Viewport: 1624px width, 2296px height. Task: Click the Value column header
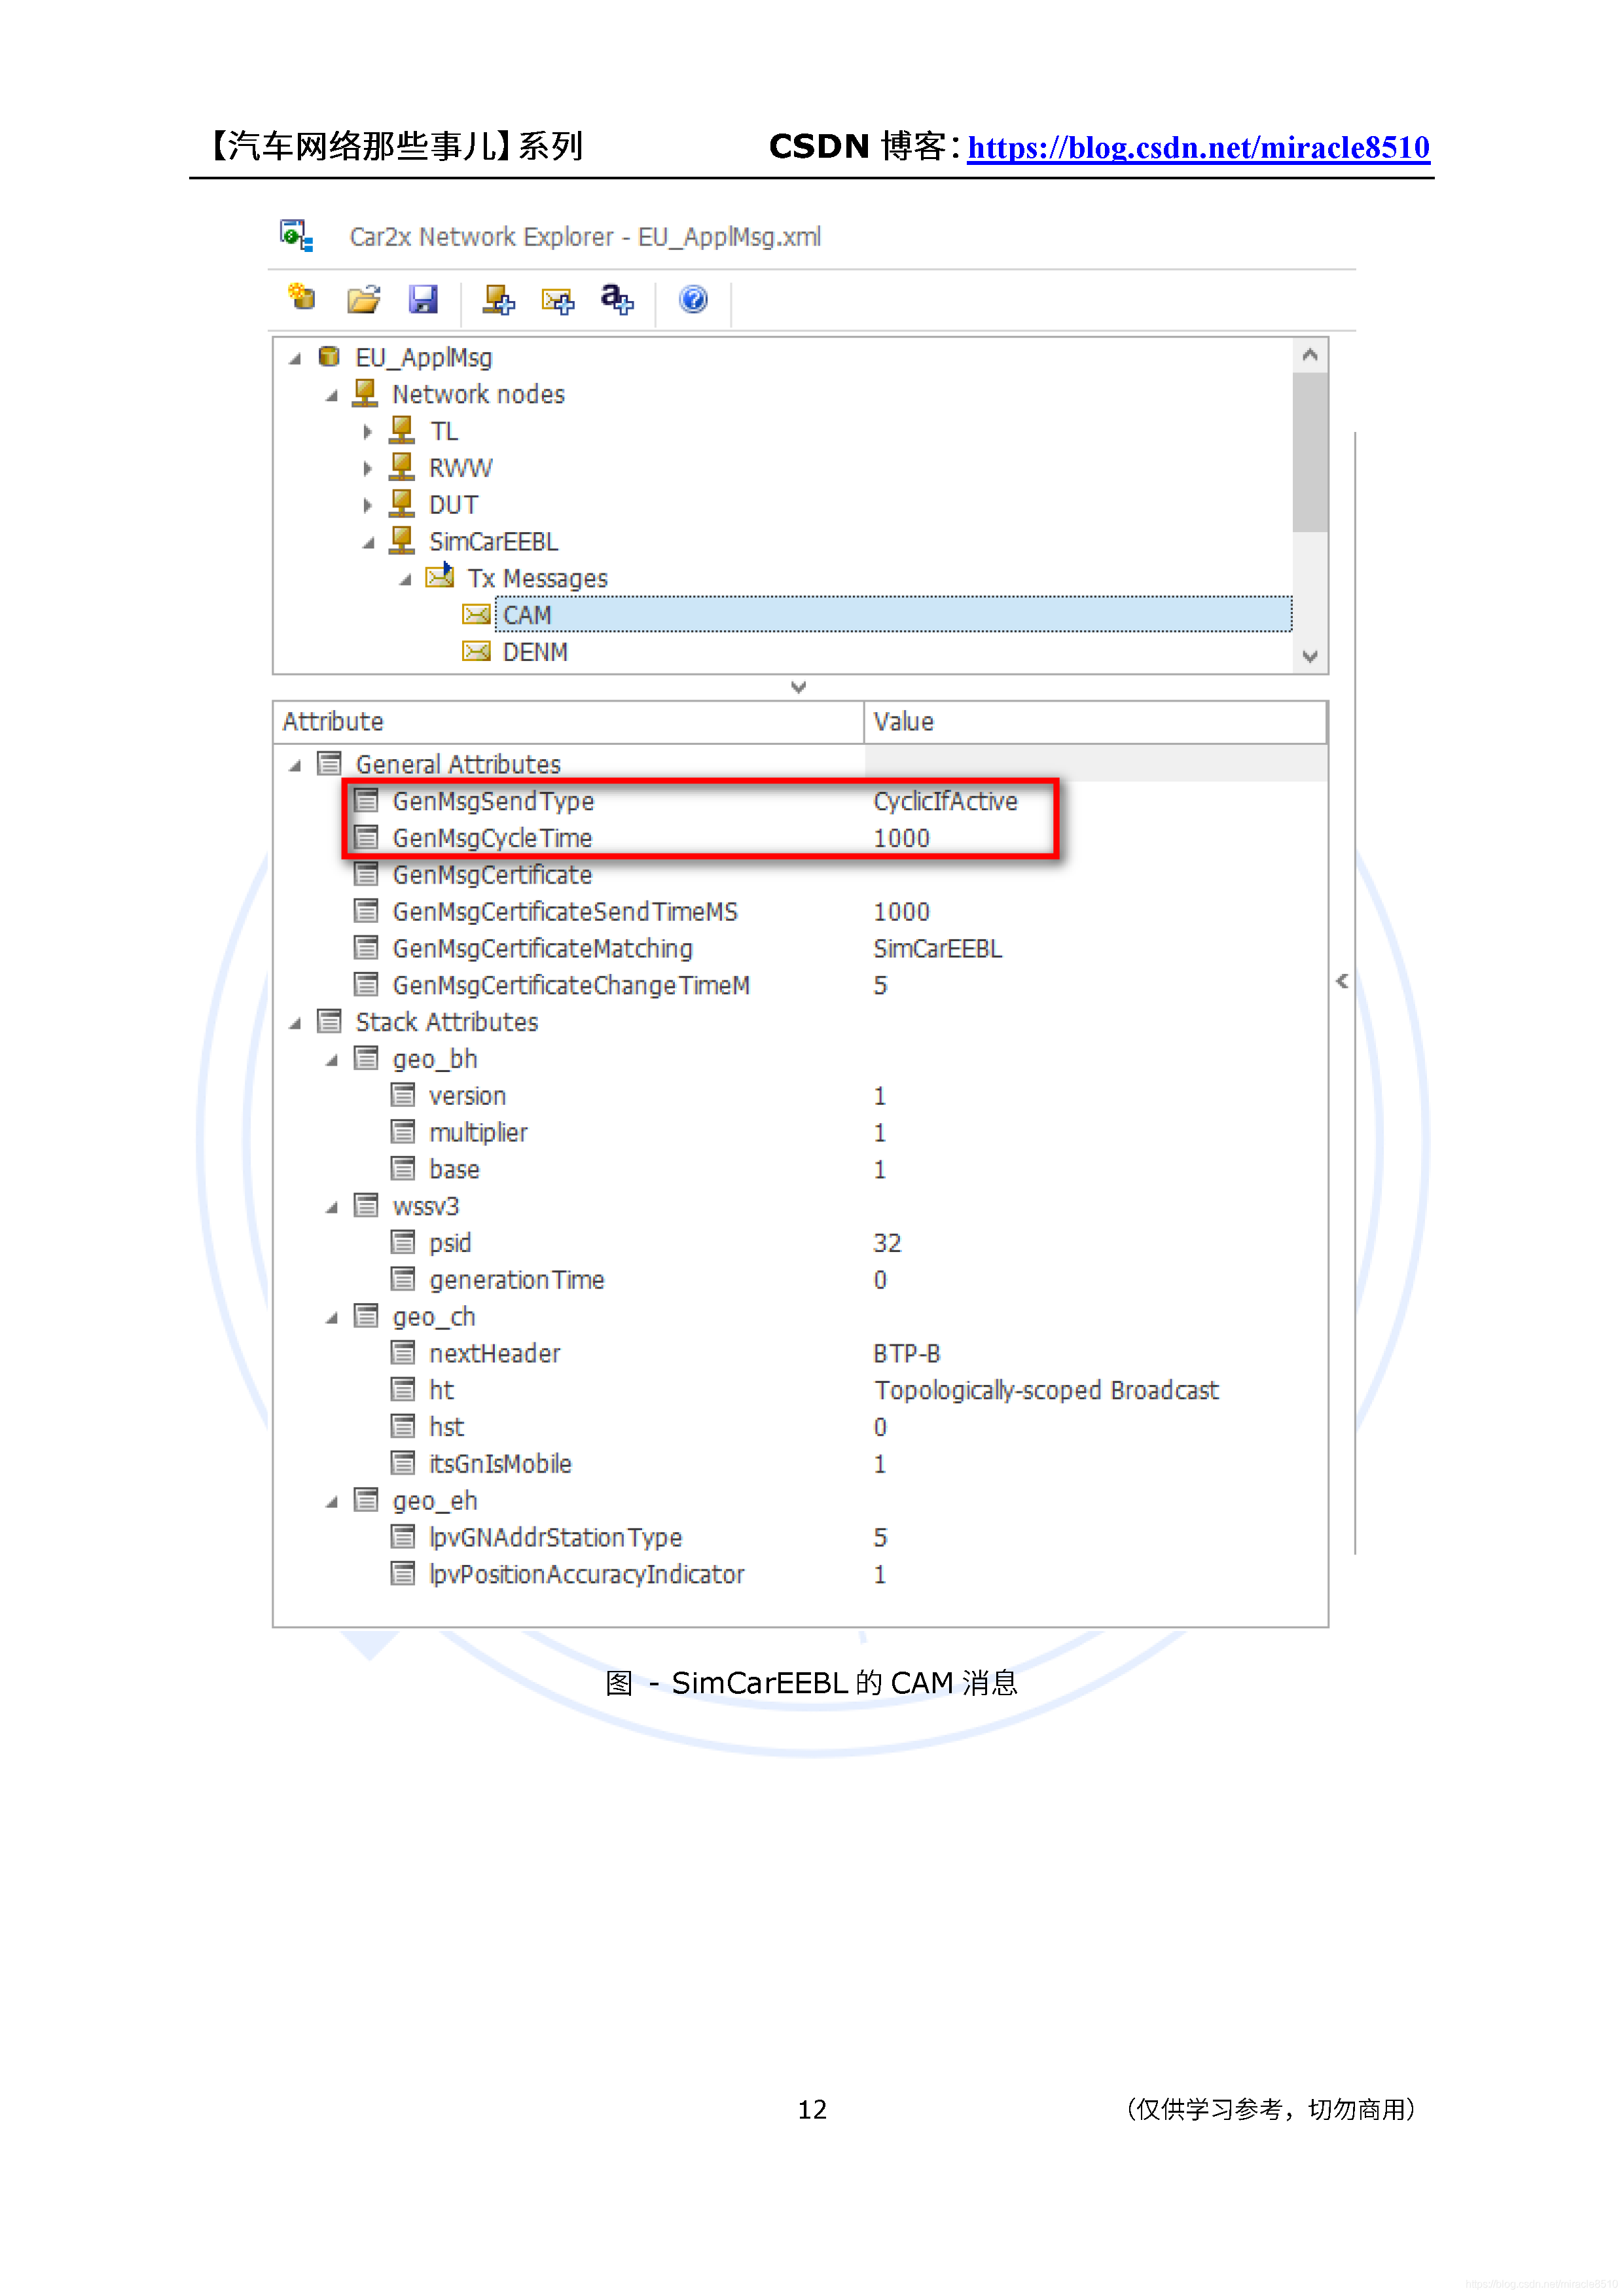(x=1095, y=721)
